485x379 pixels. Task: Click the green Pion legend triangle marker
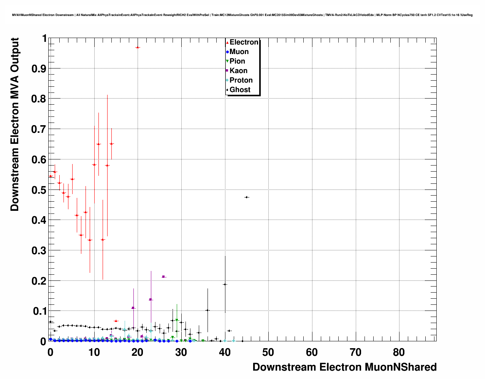pos(227,61)
